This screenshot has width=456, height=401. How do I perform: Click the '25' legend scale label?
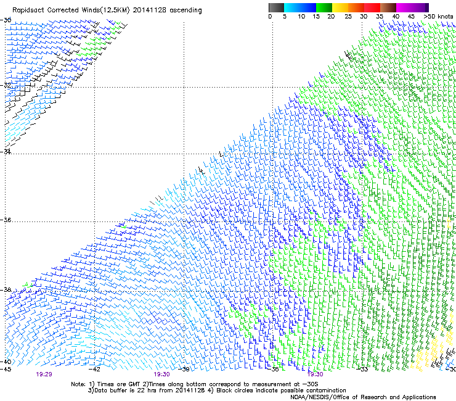348,17
